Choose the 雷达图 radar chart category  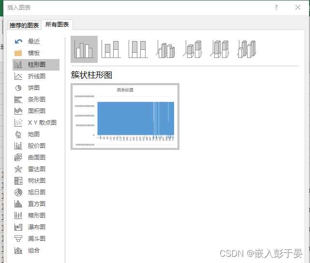point(36,169)
